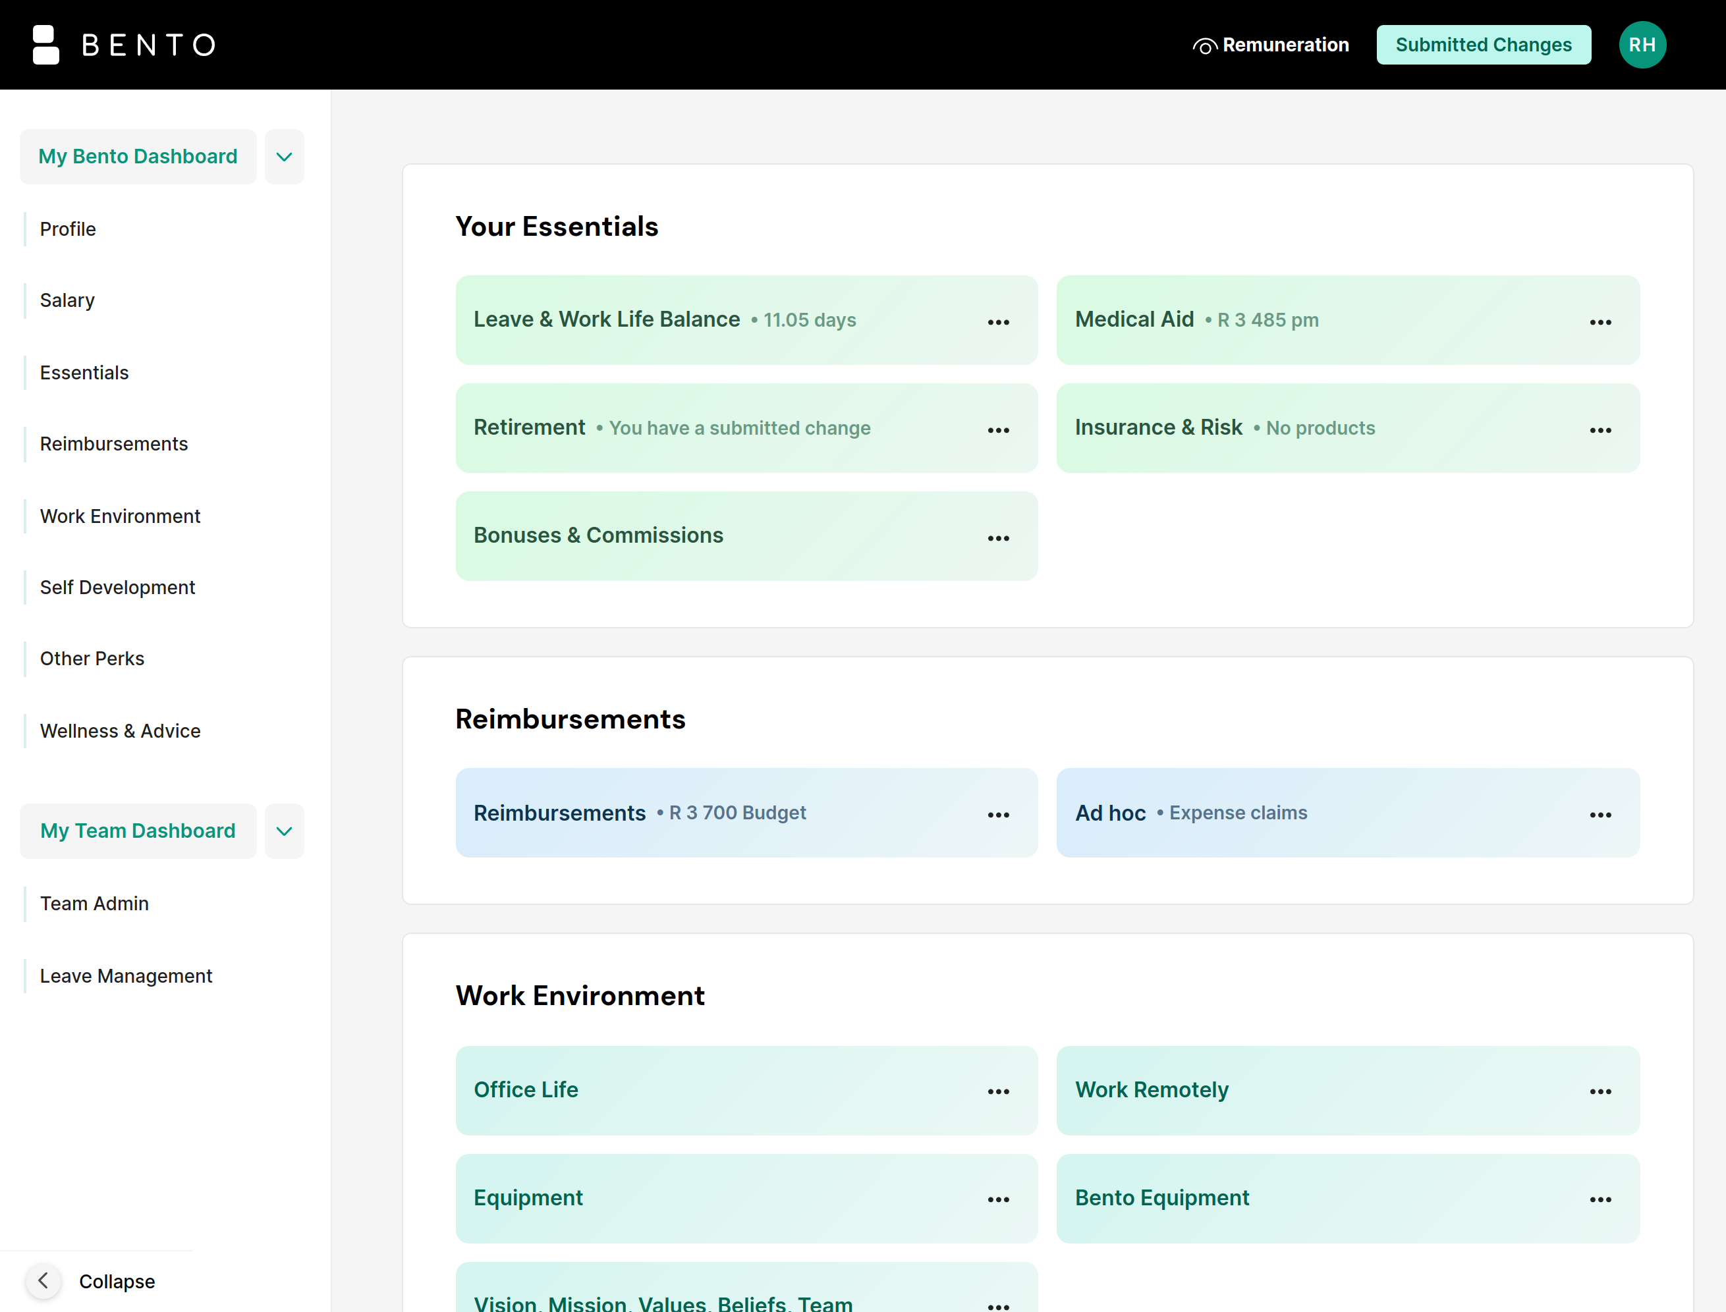Click the Office Life options icon
This screenshot has width=1726, height=1312.
tap(998, 1090)
